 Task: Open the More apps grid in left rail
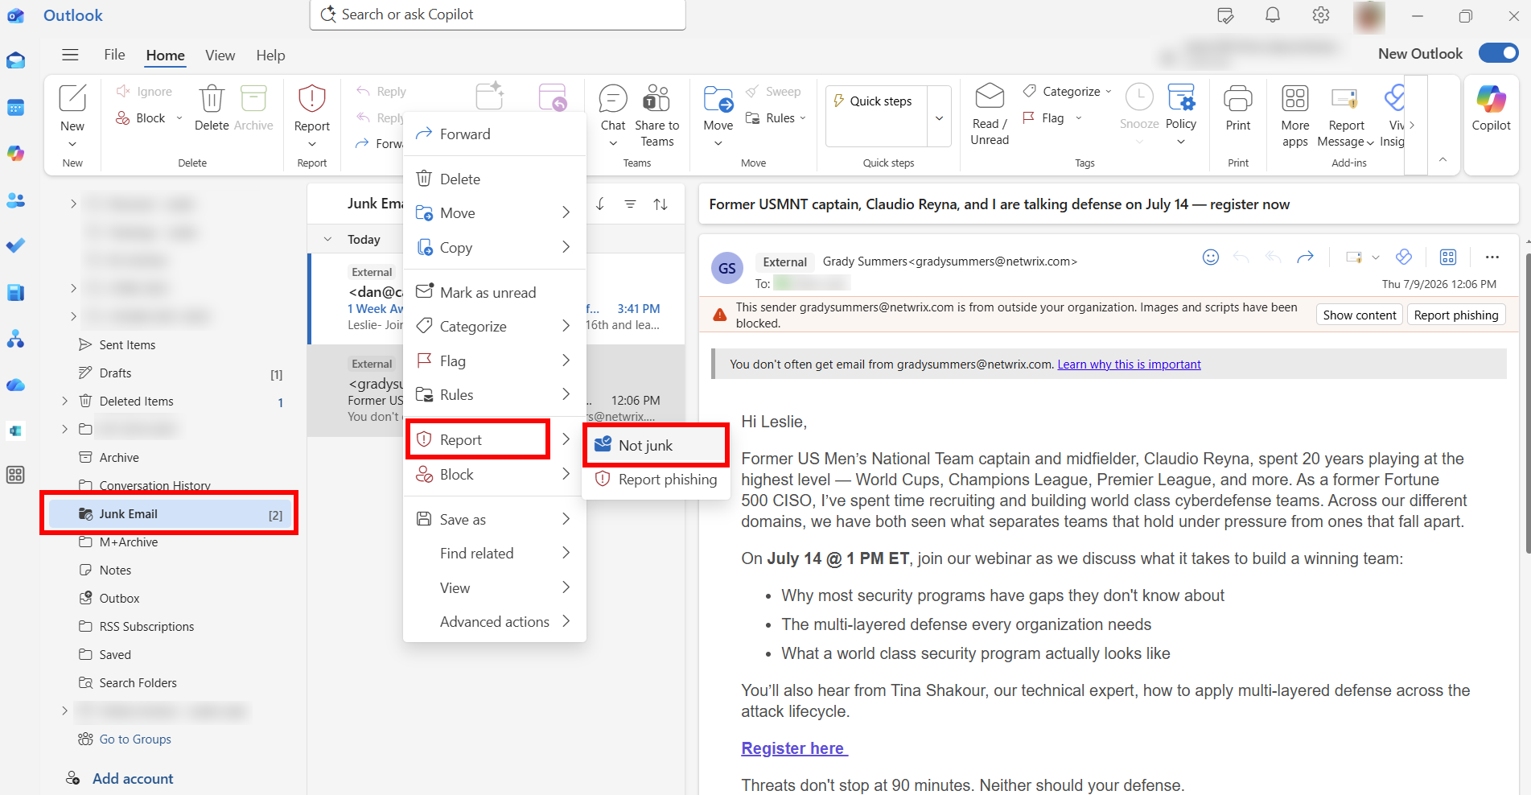click(15, 475)
